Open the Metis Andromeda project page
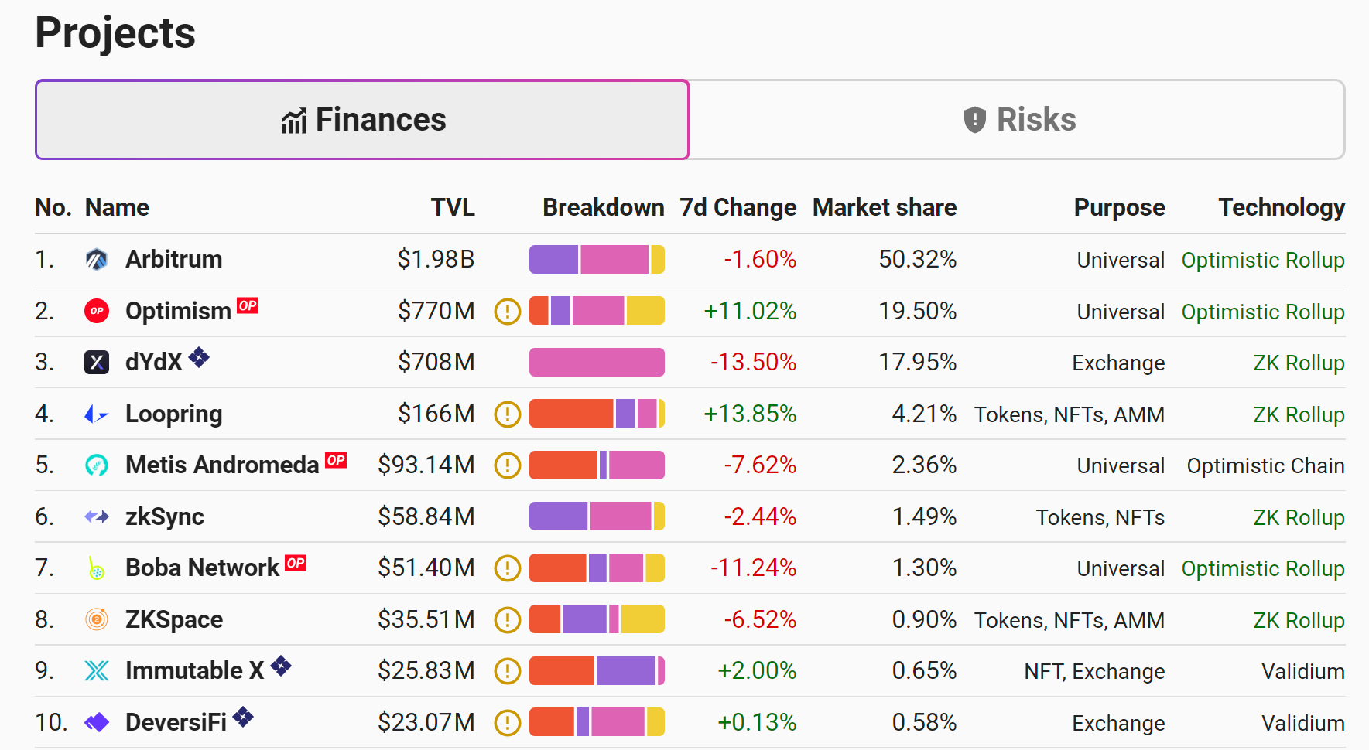Viewport: 1369px width, 750px height. click(222, 465)
